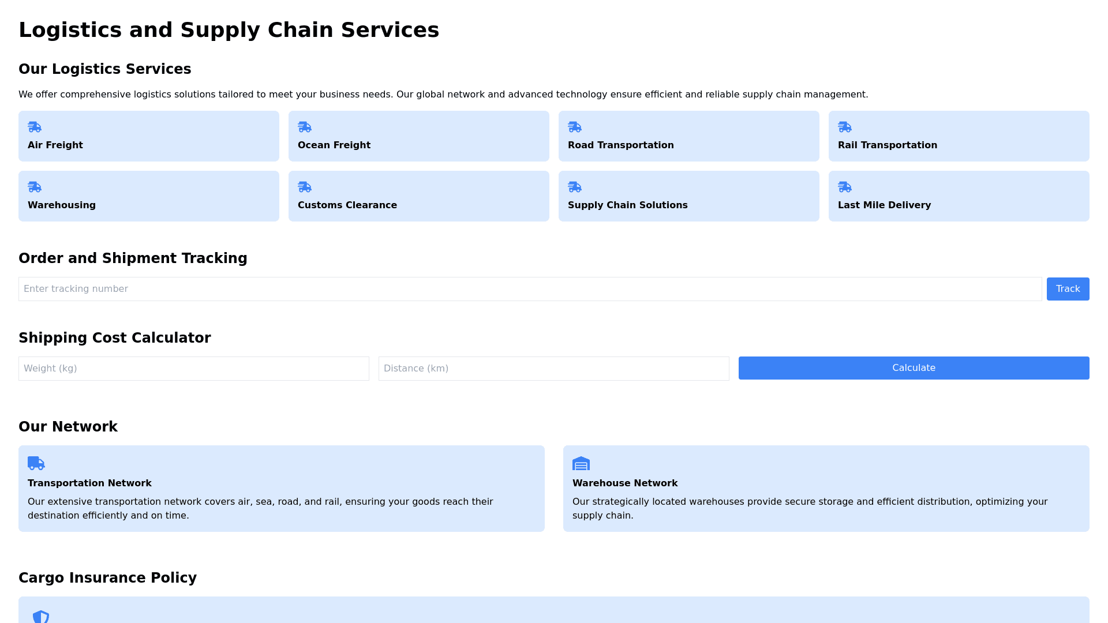Select the Distance (km) input field
This screenshot has width=1108, height=623.
coord(554,369)
